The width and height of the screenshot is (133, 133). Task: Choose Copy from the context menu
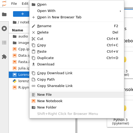tap(77, 45)
